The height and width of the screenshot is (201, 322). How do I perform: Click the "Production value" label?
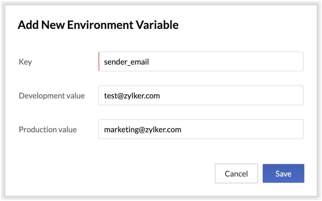[x=48, y=129]
